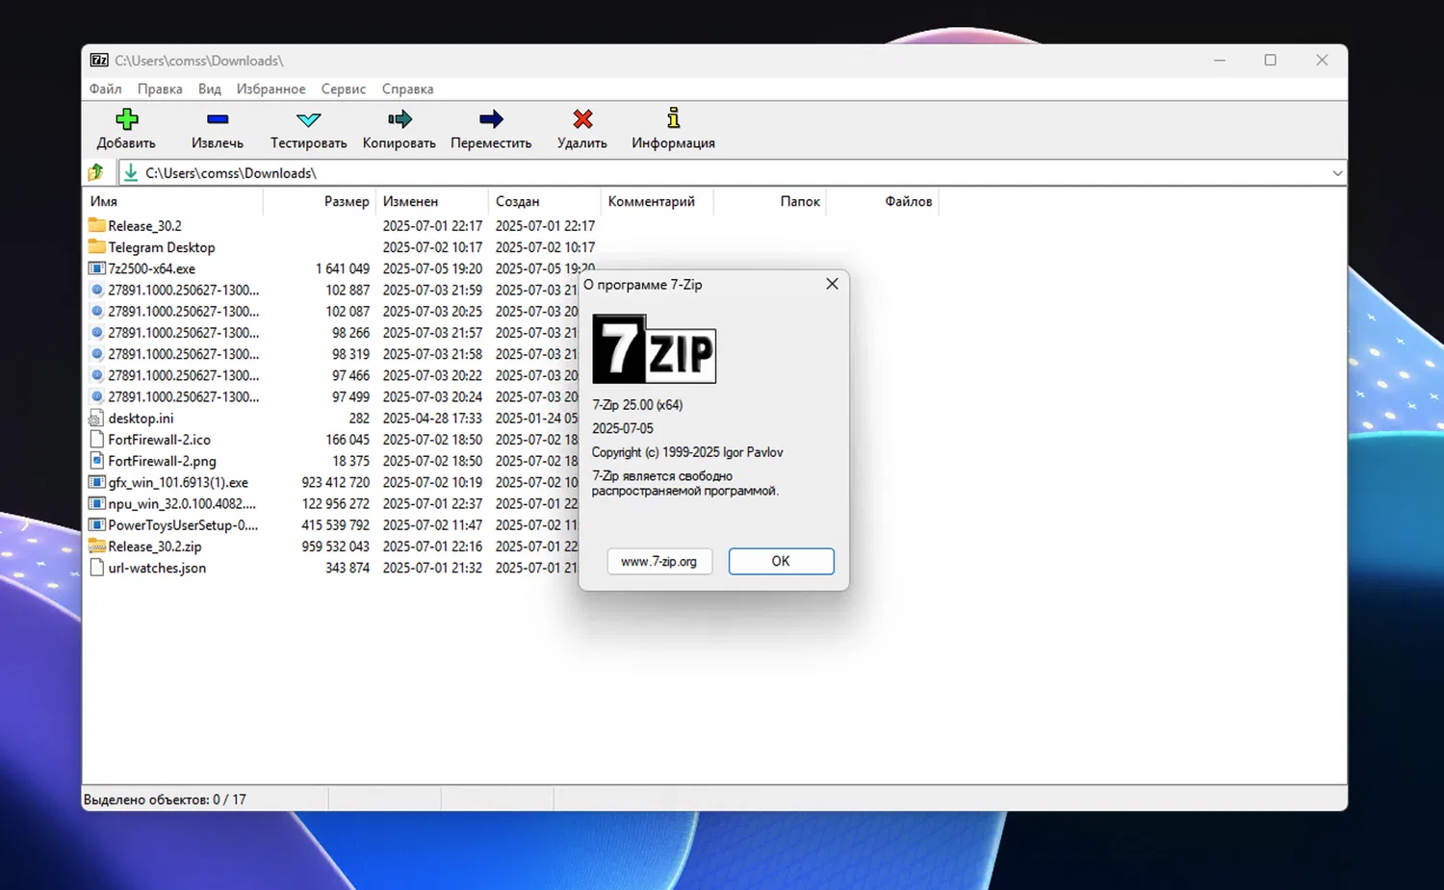
Task: Open the Сервис menu
Action: [x=344, y=89]
